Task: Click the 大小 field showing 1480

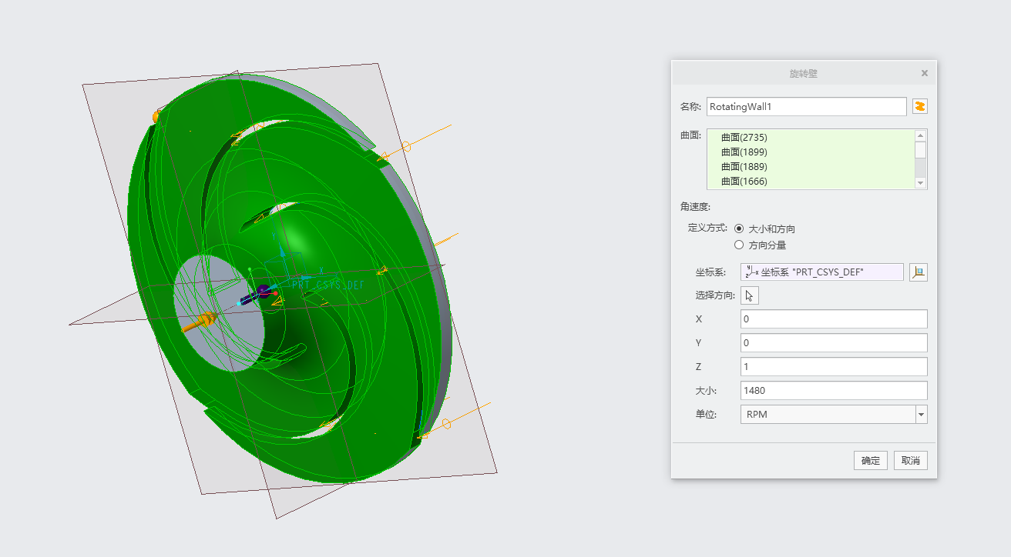Action: (833, 391)
